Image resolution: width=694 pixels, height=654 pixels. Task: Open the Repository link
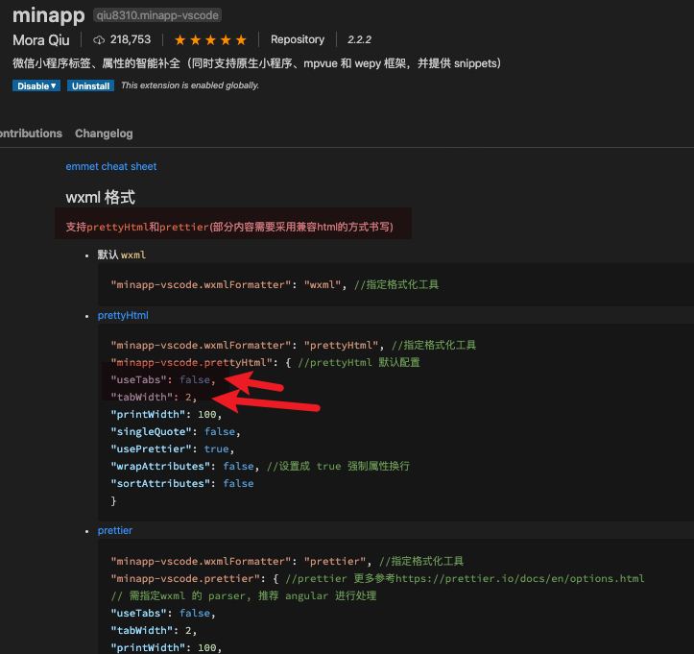(x=298, y=39)
